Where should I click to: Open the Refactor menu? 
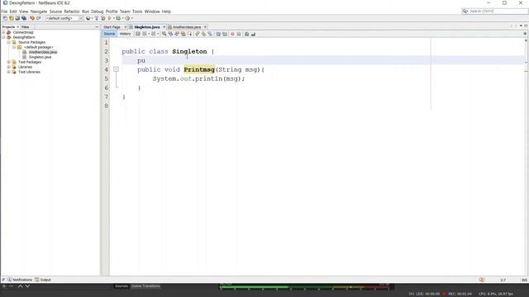tap(72, 12)
